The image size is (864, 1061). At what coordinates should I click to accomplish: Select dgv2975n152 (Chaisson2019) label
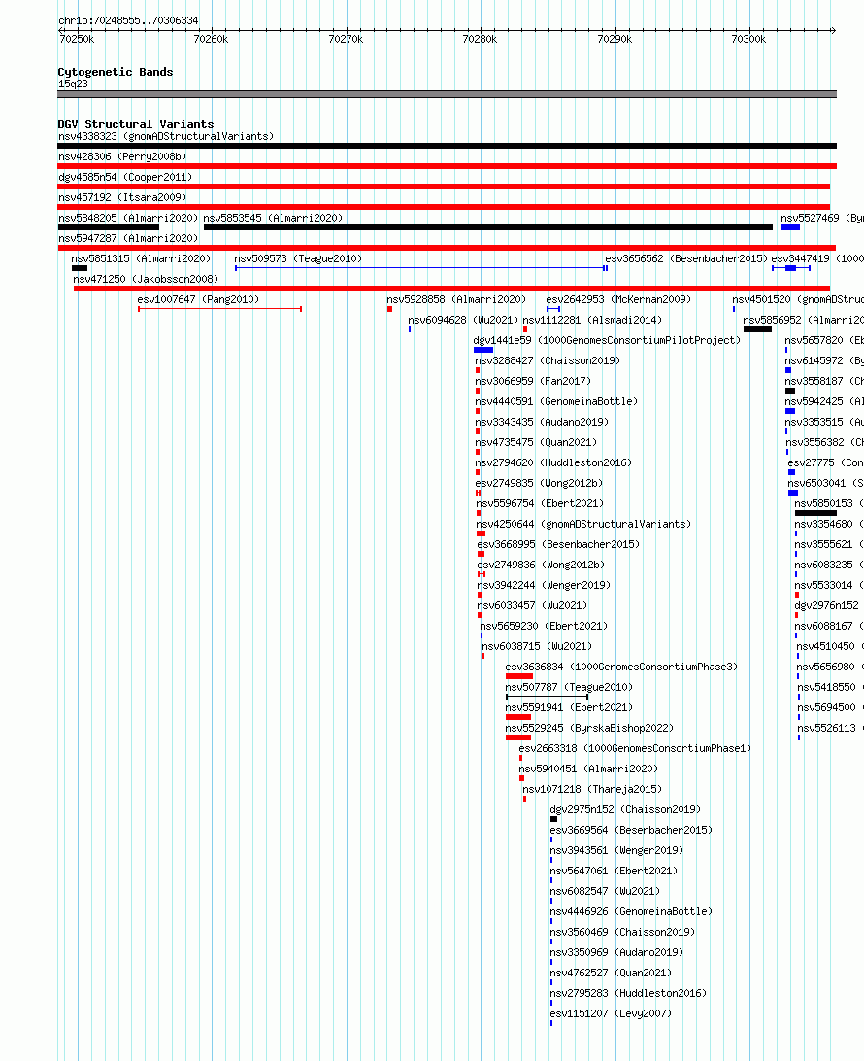pyautogui.click(x=625, y=808)
